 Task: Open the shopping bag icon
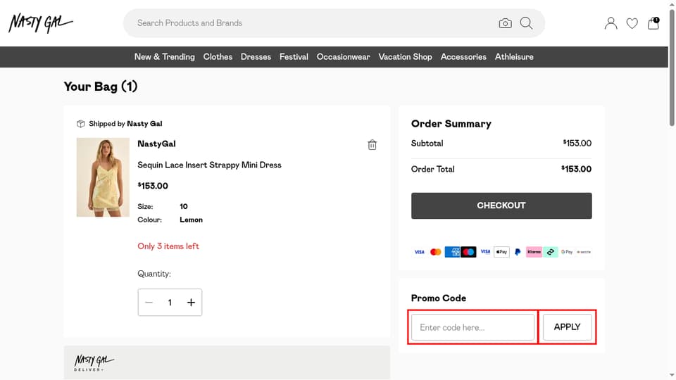point(653,23)
